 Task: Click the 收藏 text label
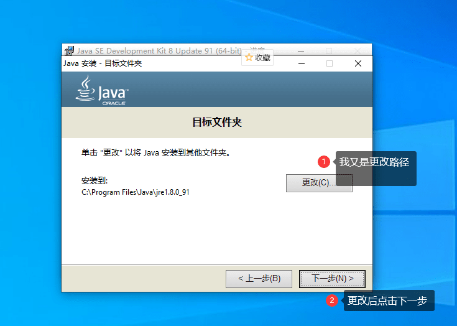point(262,58)
